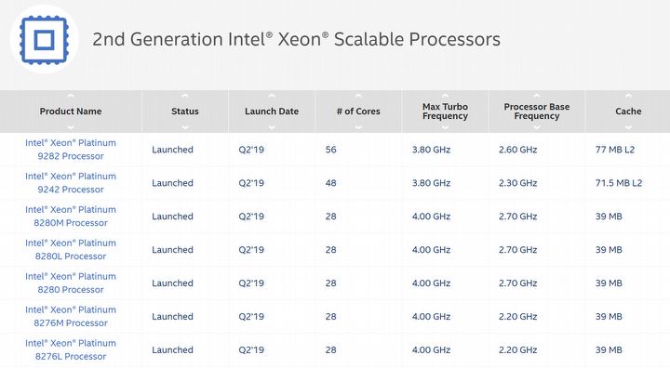Image resolution: width=670 pixels, height=368 pixels.
Task: Open Intel Xeon Platinum 8276L Processor link
Action: click(x=71, y=349)
